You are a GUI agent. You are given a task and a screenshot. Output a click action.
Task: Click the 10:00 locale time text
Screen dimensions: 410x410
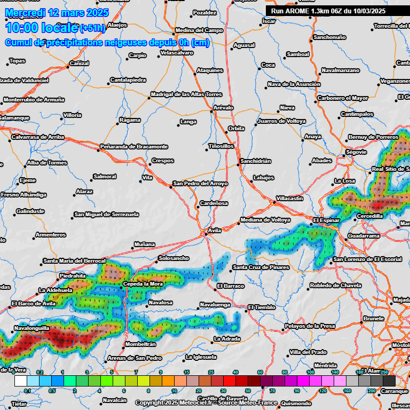coord(42,28)
